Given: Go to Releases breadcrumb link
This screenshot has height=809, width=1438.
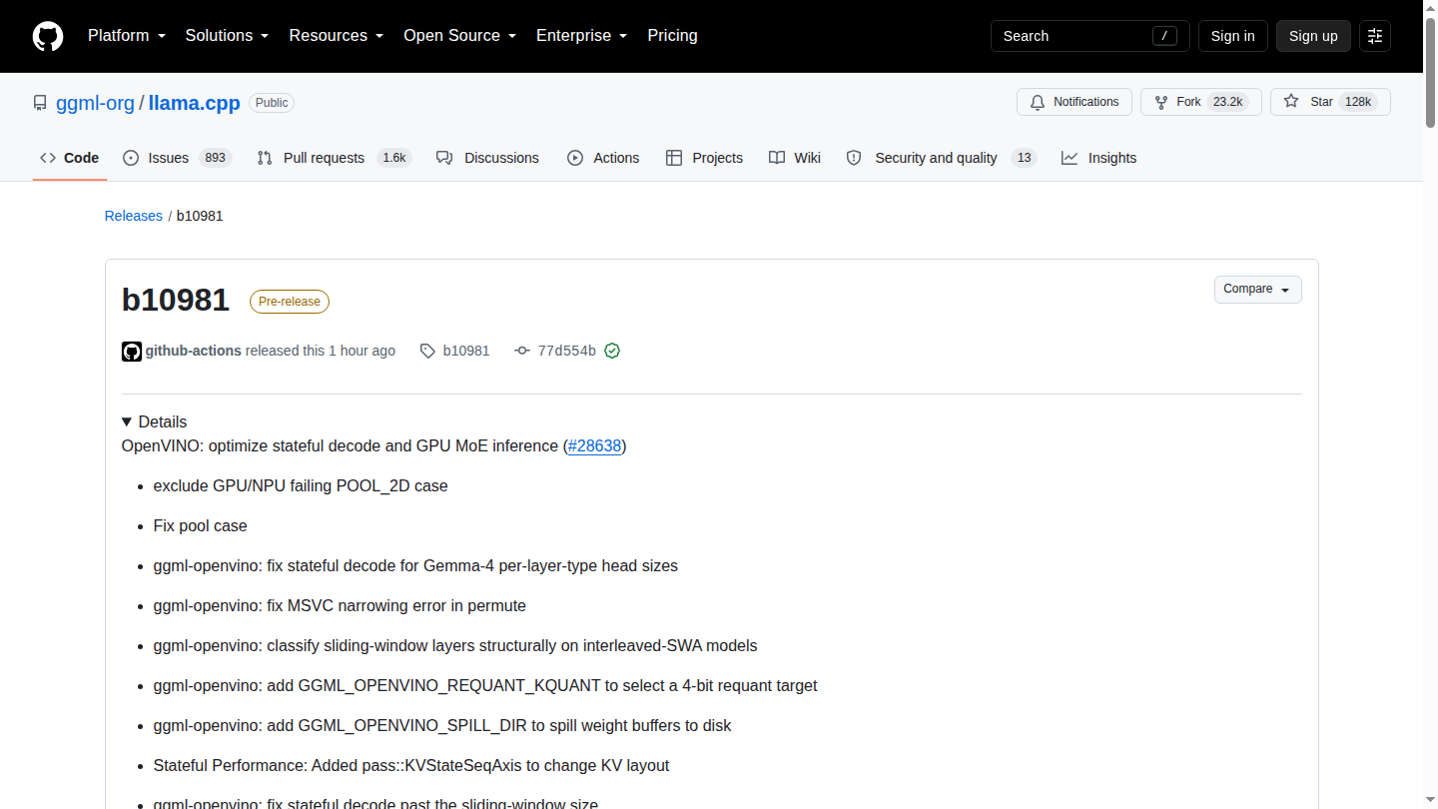Looking at the screenshot, I should (134, 216).
